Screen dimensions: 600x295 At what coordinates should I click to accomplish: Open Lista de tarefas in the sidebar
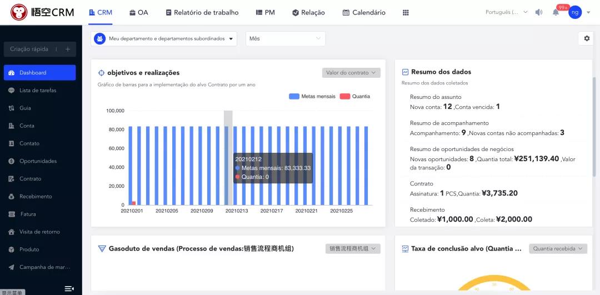tap(40, 91)
